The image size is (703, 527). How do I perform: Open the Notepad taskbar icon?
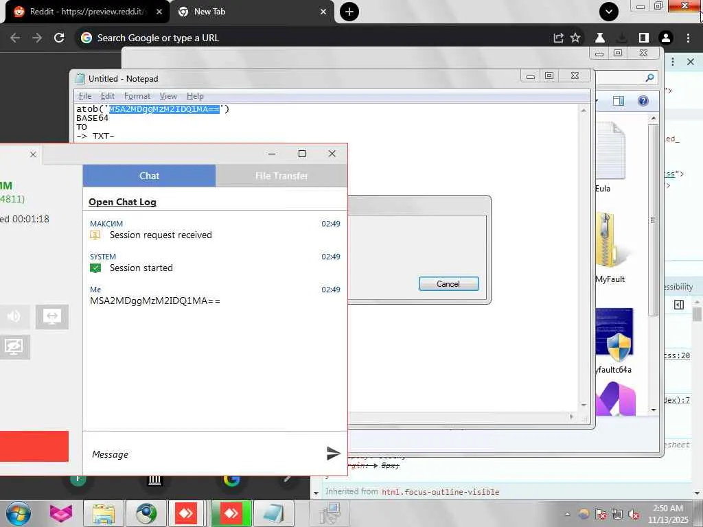point(274,513)
